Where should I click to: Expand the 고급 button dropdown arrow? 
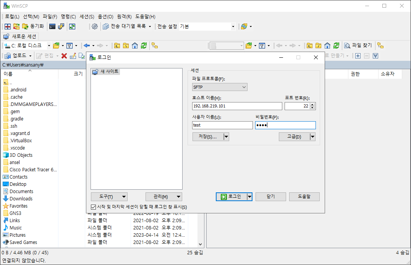pyautogui.click(x=312, y=137)
